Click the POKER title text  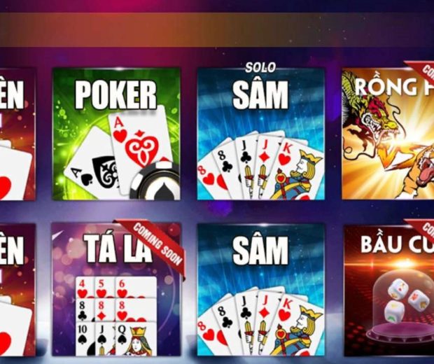[x=116, y=95]
